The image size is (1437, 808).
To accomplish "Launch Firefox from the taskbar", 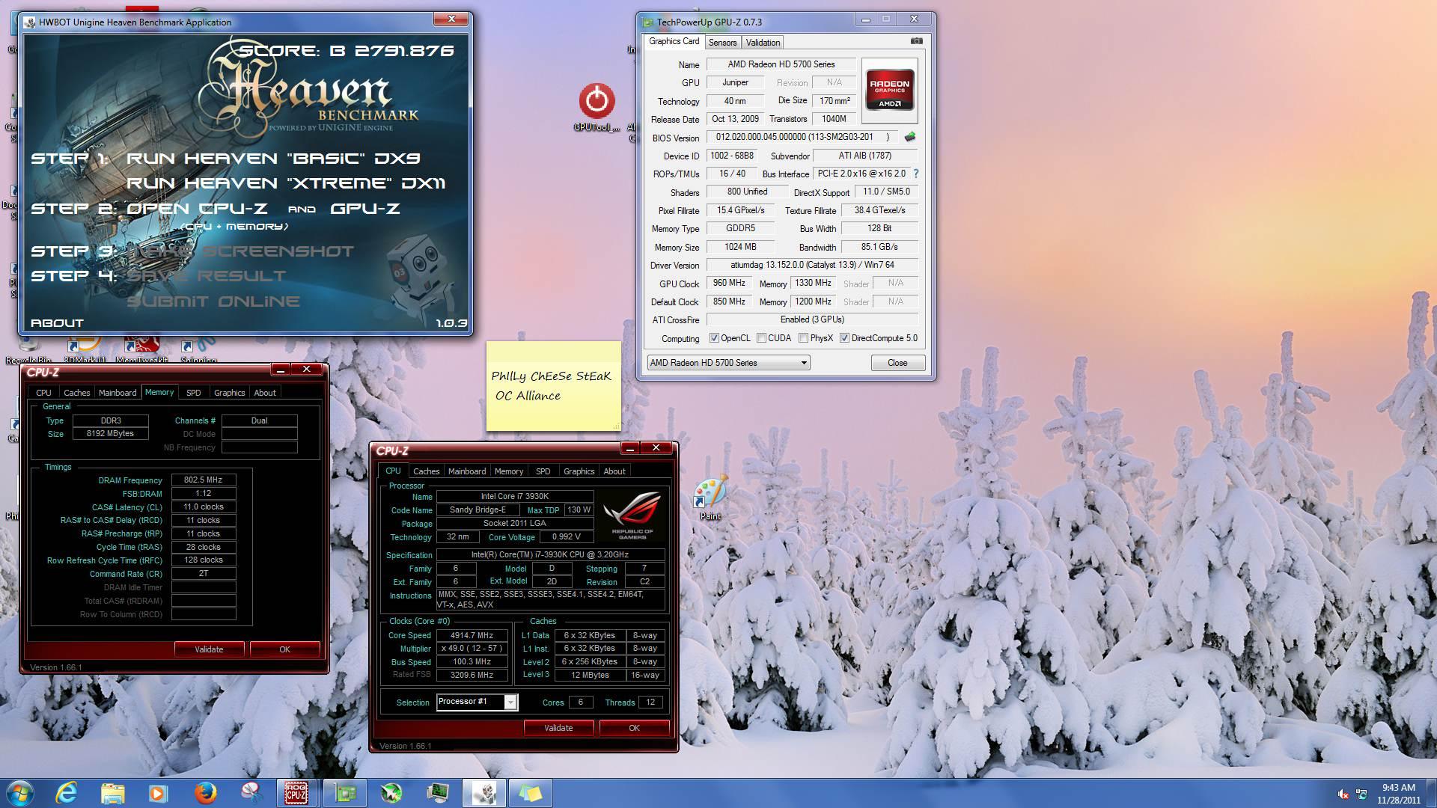I will (x=204, y=792).
